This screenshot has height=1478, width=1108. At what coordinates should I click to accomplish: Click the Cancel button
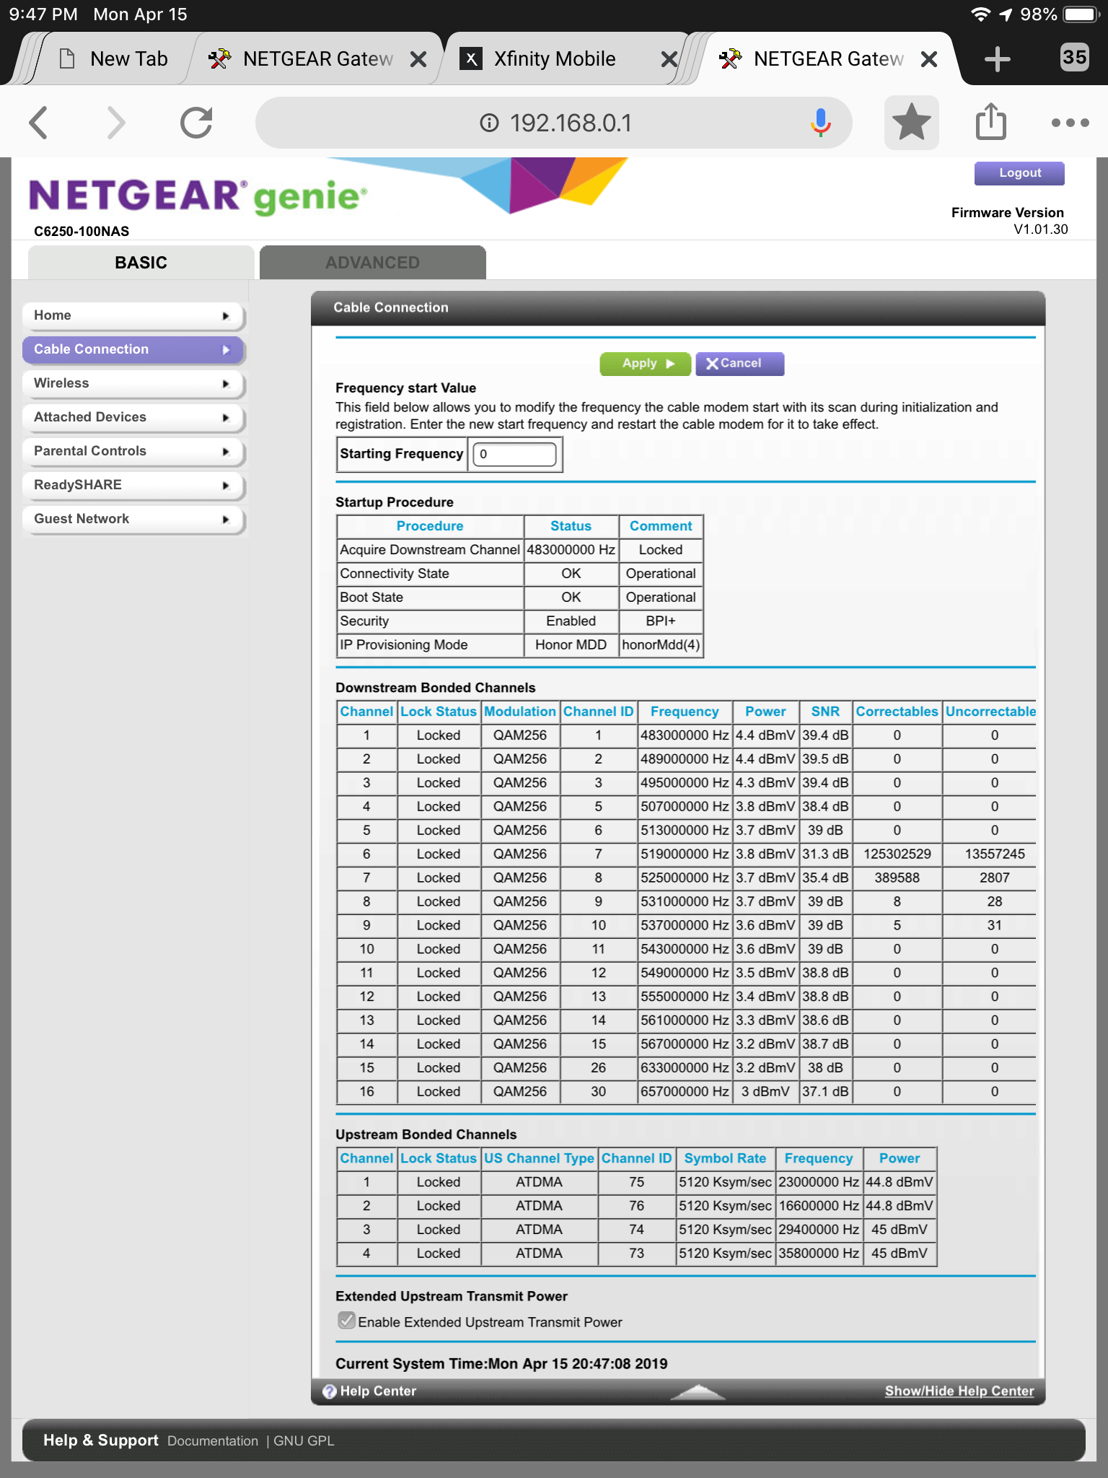click(x=739, y=364)
